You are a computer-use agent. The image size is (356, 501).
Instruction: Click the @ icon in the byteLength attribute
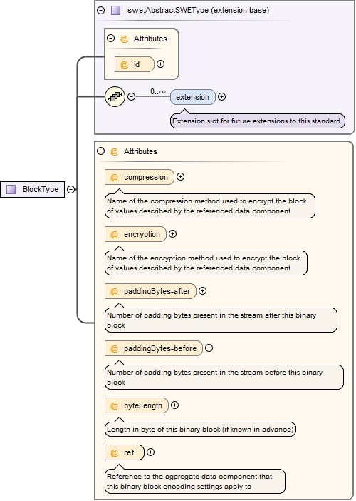click(114, 406)
